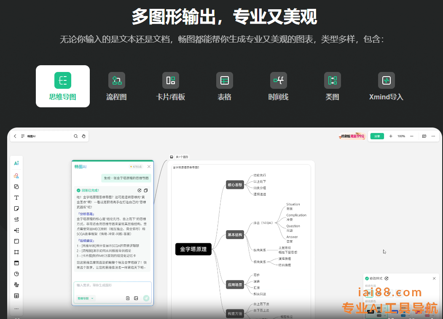Image resolution: width=443 pixels, height=319 pixels.
Task: Select the crop/artboard frame tool
Action: pyautogui.click(x=16, y=252)
